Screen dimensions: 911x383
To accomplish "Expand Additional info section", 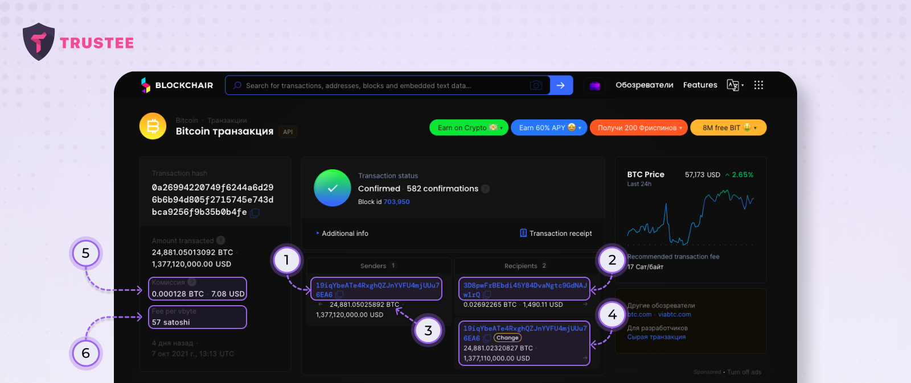I will 342,234.
